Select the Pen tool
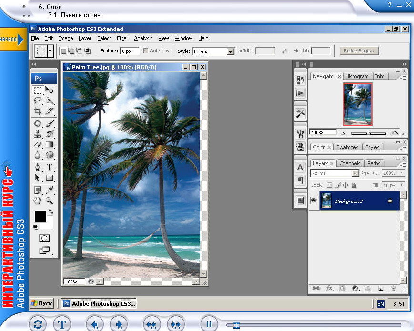 click(x=38, y=167)
